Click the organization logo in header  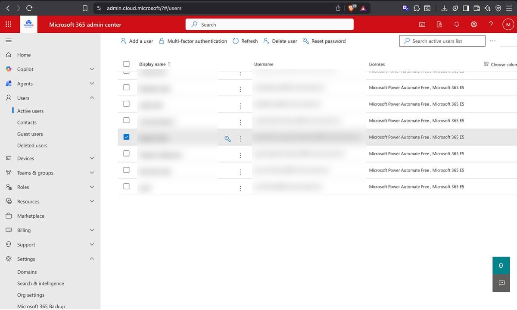coord(28,25)
